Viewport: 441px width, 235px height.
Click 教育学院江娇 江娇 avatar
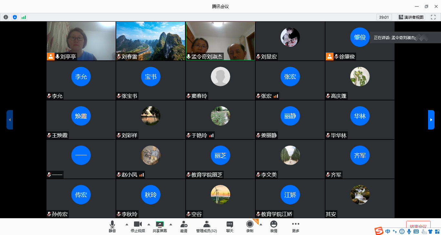click(290, 195)
